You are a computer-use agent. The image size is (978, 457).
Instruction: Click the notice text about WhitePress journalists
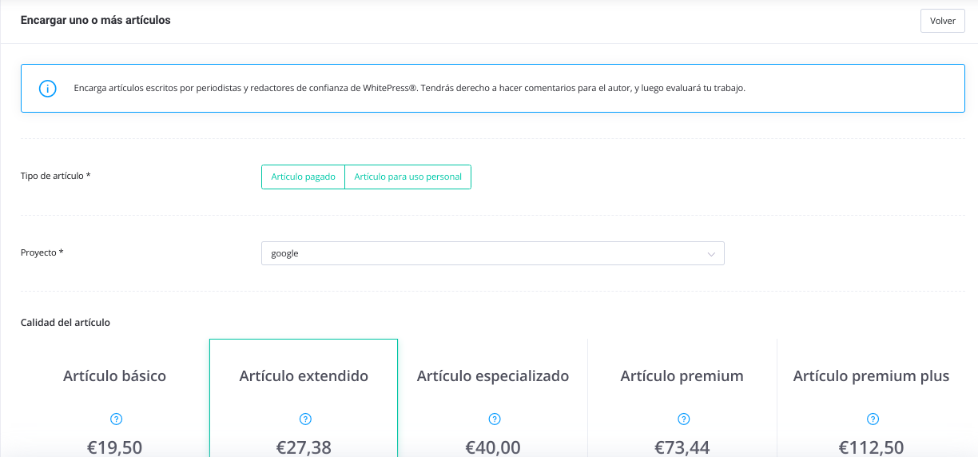tap(409, 88)
